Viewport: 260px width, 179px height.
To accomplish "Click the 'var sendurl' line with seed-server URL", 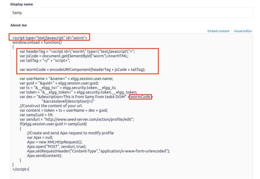I will tap(77, 119).
